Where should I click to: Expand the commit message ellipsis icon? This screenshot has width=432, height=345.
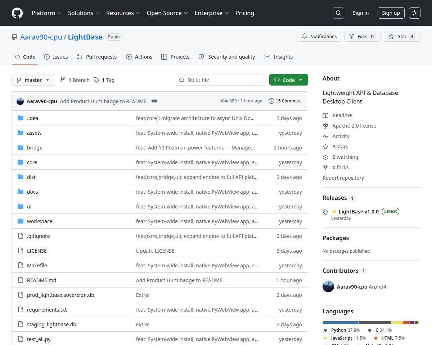154,101
